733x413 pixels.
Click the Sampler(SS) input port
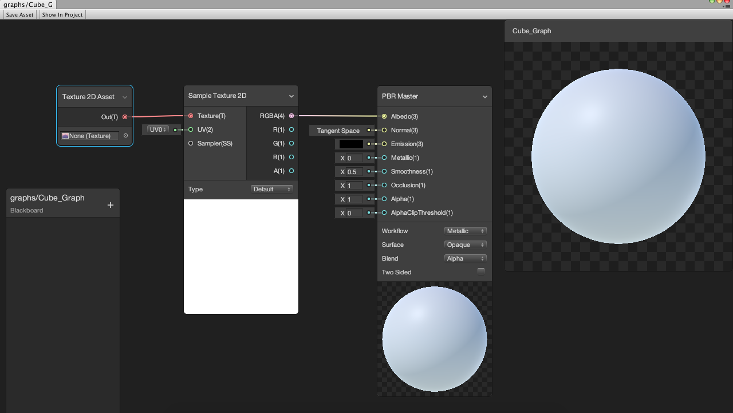pos(191,143)
